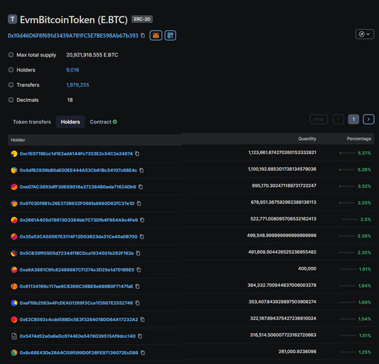Click identicon avatar of holder 0x8c68E43De26A

(x=14, y=353)
